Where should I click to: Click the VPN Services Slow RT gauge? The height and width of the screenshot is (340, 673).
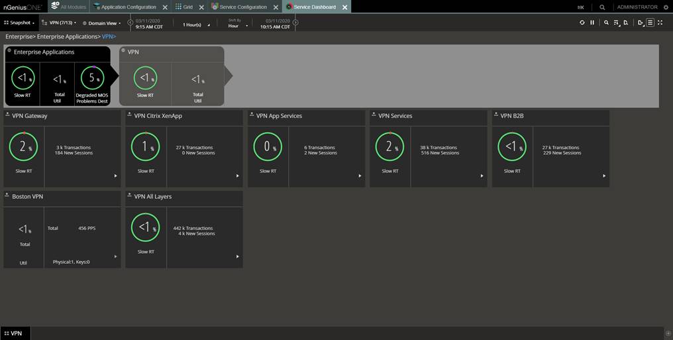pyautogui.click(x=389, y=146)
